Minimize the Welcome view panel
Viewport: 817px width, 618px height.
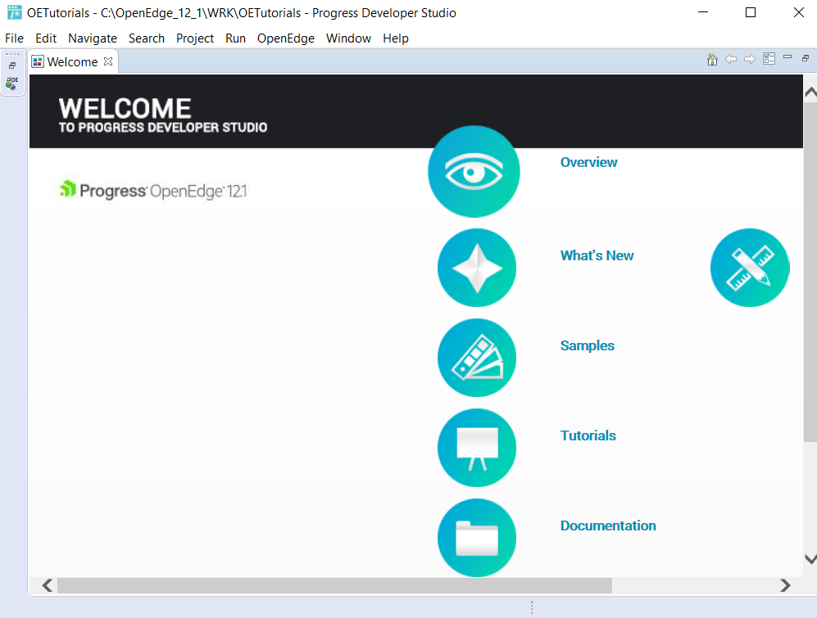[787, 56]
